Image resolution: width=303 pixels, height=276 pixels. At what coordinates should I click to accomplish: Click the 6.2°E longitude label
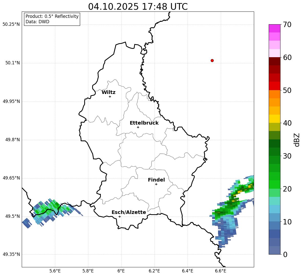click(x=154, y=271)
